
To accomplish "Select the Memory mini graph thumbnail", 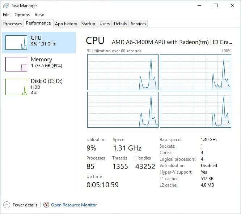I will point(16,64).
